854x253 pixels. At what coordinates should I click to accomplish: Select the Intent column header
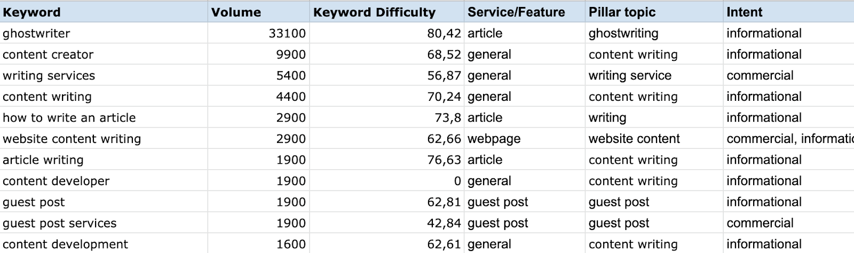pos(789,12)
